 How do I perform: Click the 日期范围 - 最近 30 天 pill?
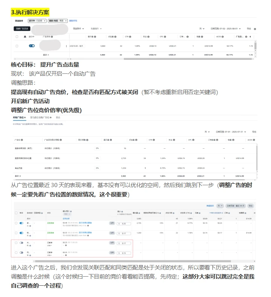pyautogui.click(x=236, y=206)
